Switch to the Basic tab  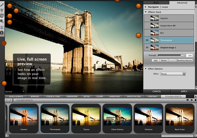[156, 3]
